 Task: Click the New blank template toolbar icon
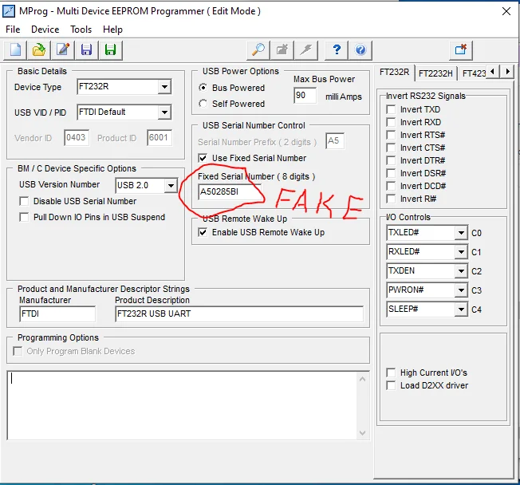15,50
